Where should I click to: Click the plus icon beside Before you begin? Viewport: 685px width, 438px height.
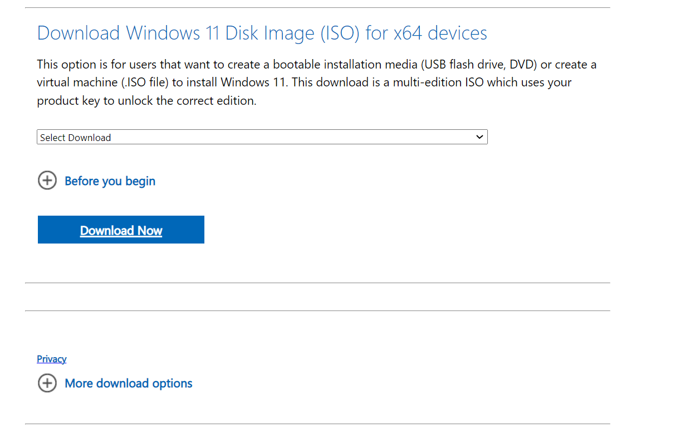pos(47,181)
